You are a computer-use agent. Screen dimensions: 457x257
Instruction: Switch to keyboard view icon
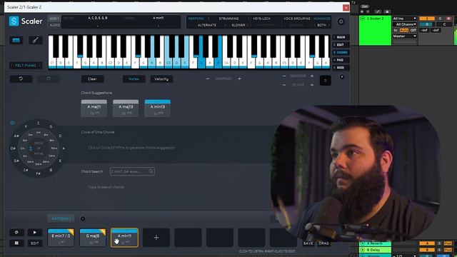click(16, 40)
